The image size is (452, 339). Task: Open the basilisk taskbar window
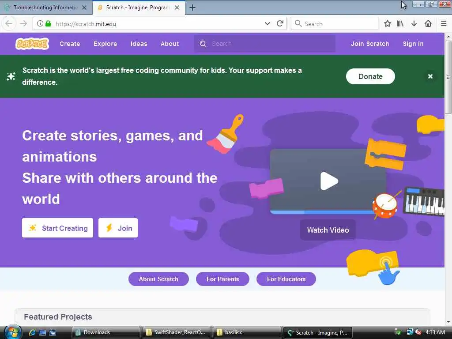point(247,332)
